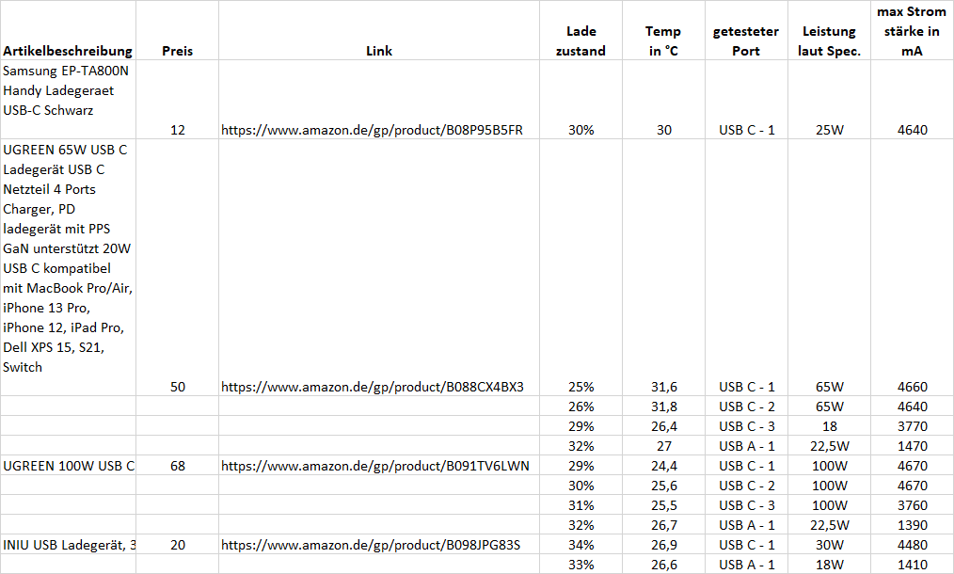The width and height of the screenshot is (954, 574).
Task: Select the temperature cell showing 31,8
Action: pos(664,406)
